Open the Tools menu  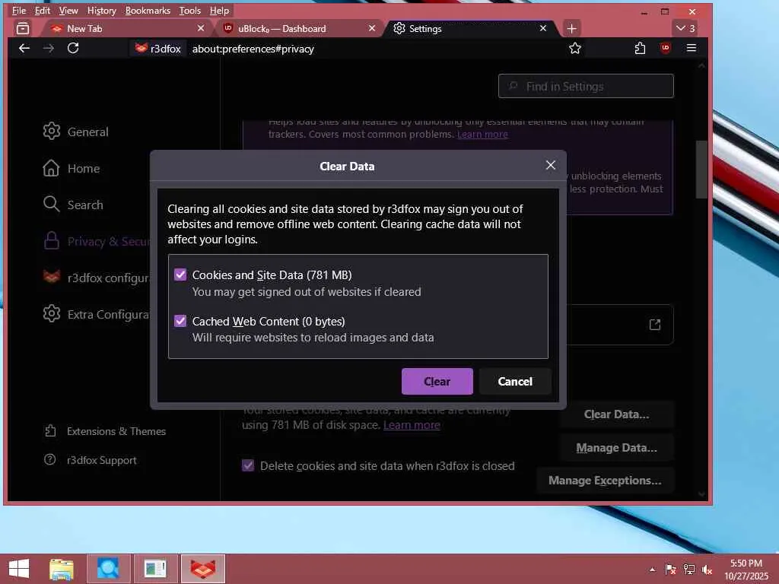tap(189, 11)
